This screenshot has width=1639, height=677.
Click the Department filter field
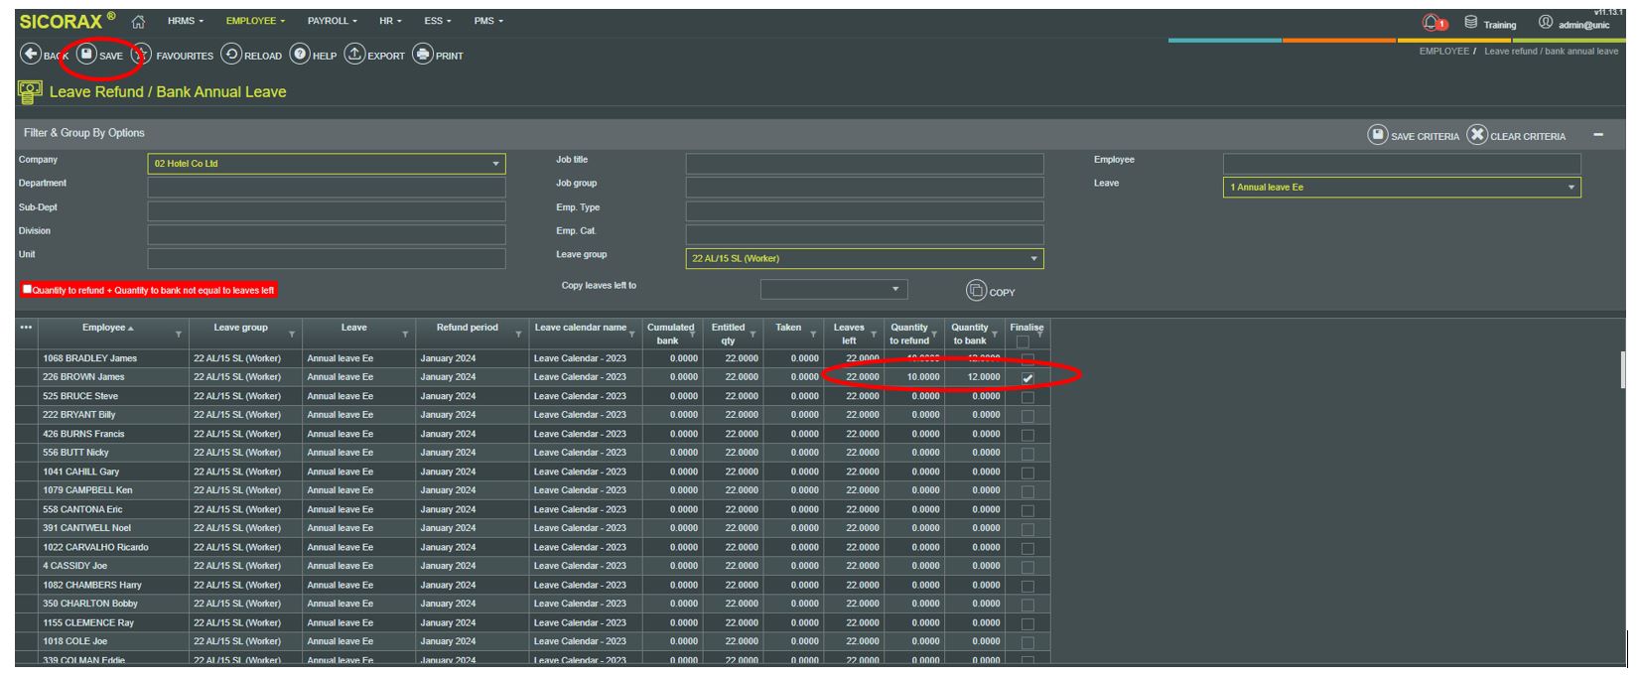[327, 187]
